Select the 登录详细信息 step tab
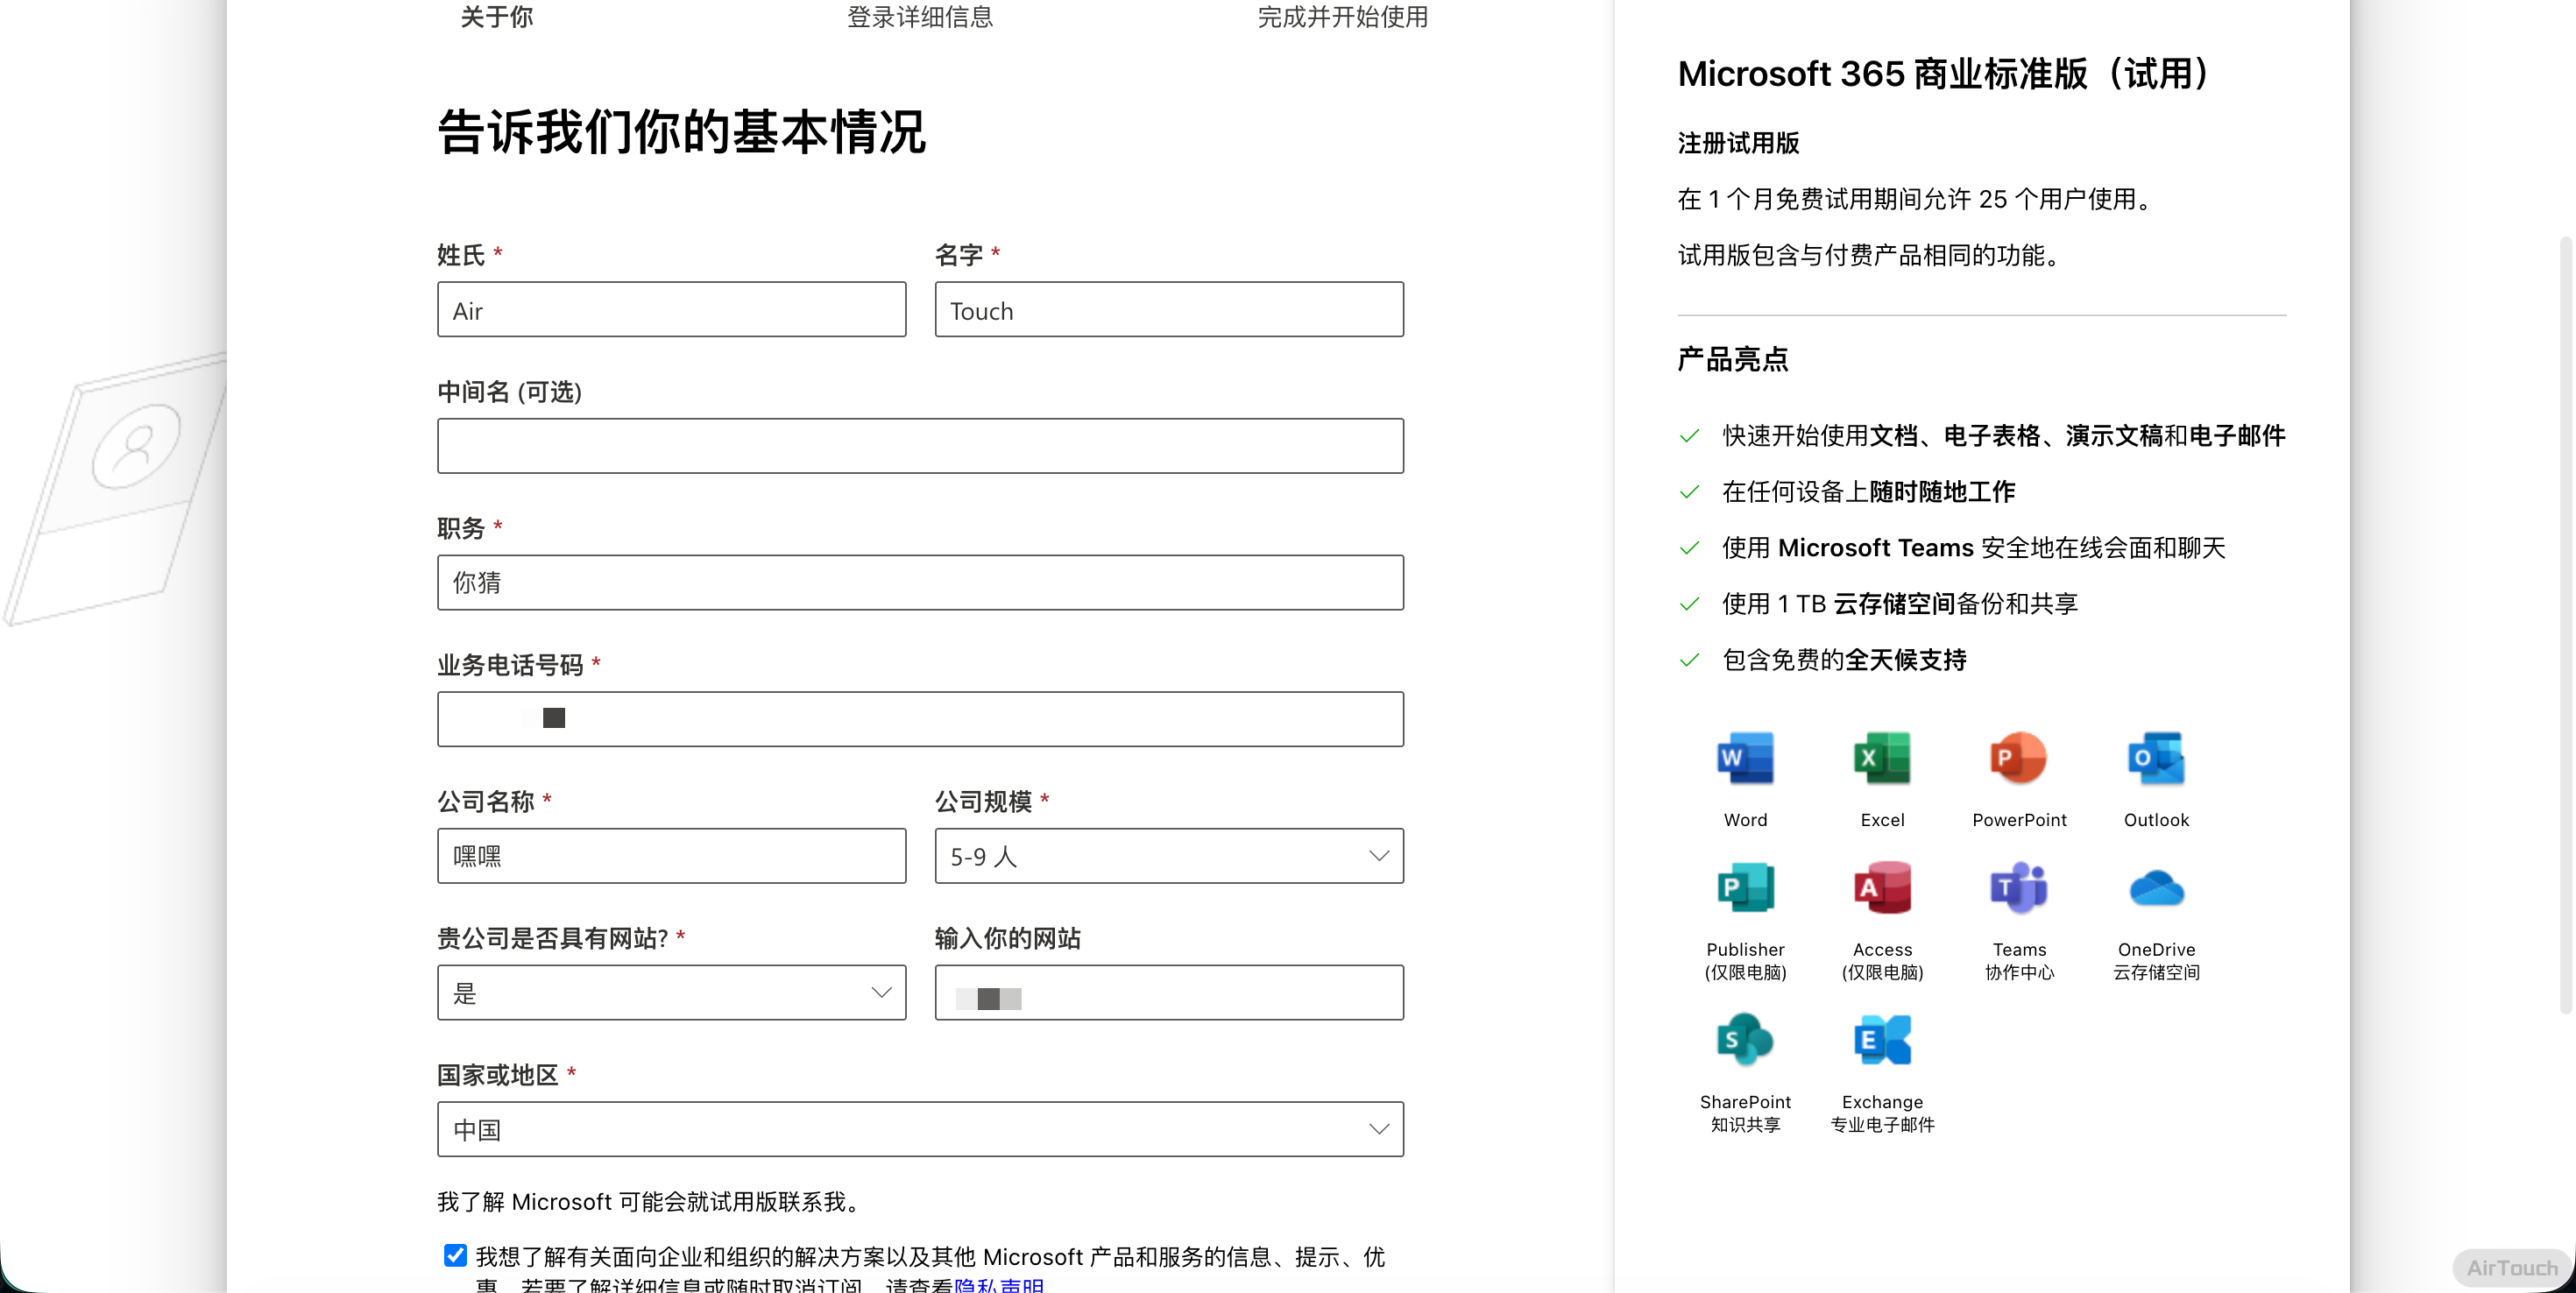This screenshot has height=1293, width=2576. (x=920, y=17)
